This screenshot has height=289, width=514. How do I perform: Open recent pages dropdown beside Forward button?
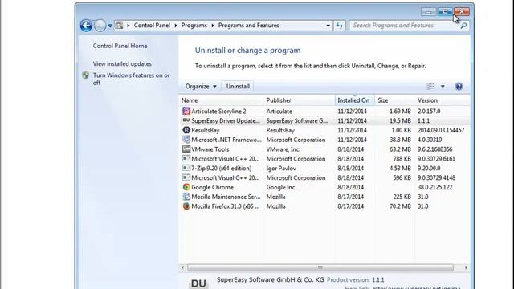tap(110, 26)
